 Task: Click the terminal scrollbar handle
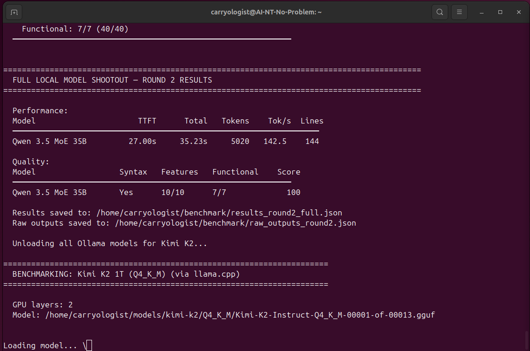(526, 340)
